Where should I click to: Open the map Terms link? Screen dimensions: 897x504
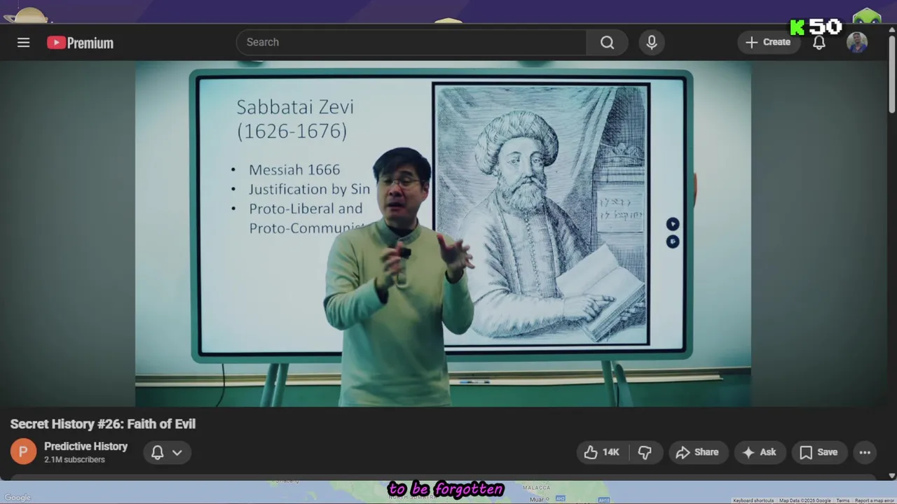842,500
